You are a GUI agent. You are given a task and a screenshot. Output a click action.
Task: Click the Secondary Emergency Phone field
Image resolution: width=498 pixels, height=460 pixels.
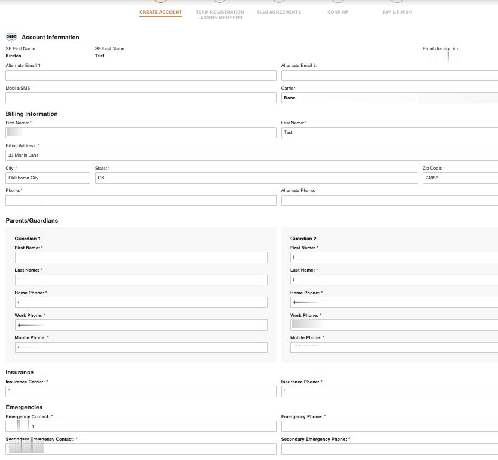[x=389, y=449]
